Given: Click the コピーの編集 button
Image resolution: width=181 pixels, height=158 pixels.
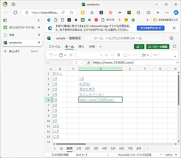Looking at the screenshot, I should coord(158,47).
